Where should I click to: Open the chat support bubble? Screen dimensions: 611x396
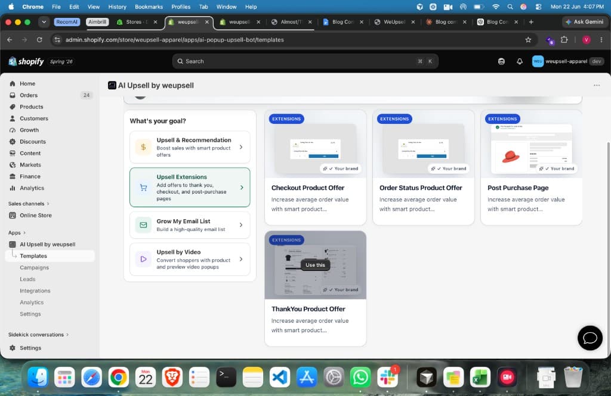pos(590,338)
